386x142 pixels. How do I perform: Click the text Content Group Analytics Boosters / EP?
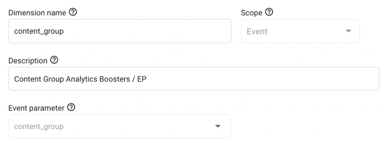[80, 79]
